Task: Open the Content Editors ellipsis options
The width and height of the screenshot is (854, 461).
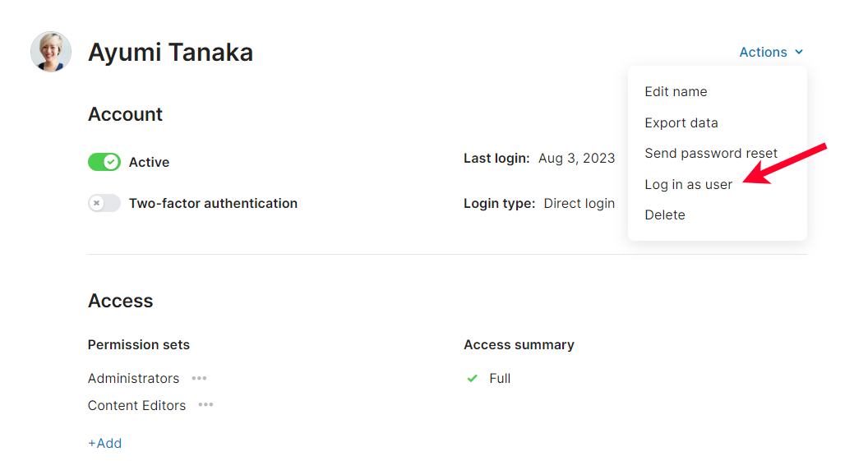Action: click(x=205, y=405)
